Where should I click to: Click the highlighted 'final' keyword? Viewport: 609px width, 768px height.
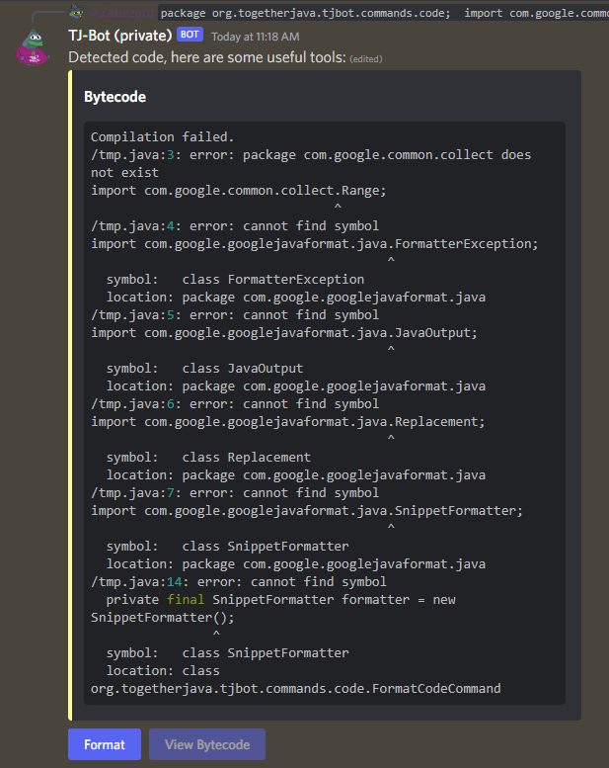pos(186,600)
